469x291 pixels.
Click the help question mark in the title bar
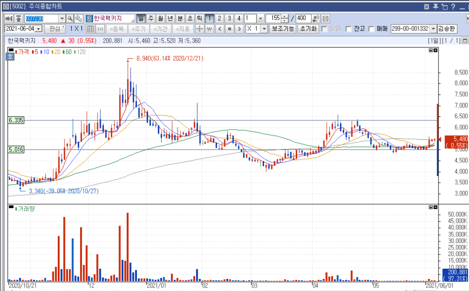tap(453, 7)
